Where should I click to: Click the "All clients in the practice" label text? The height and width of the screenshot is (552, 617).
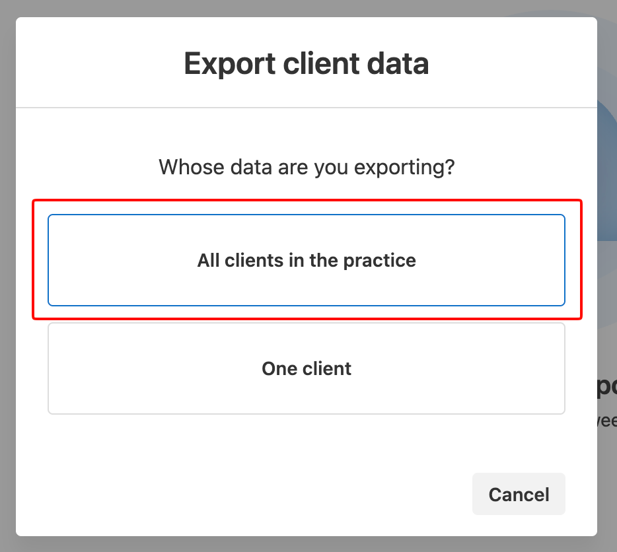pyautogui.click(x=307, y=260)
